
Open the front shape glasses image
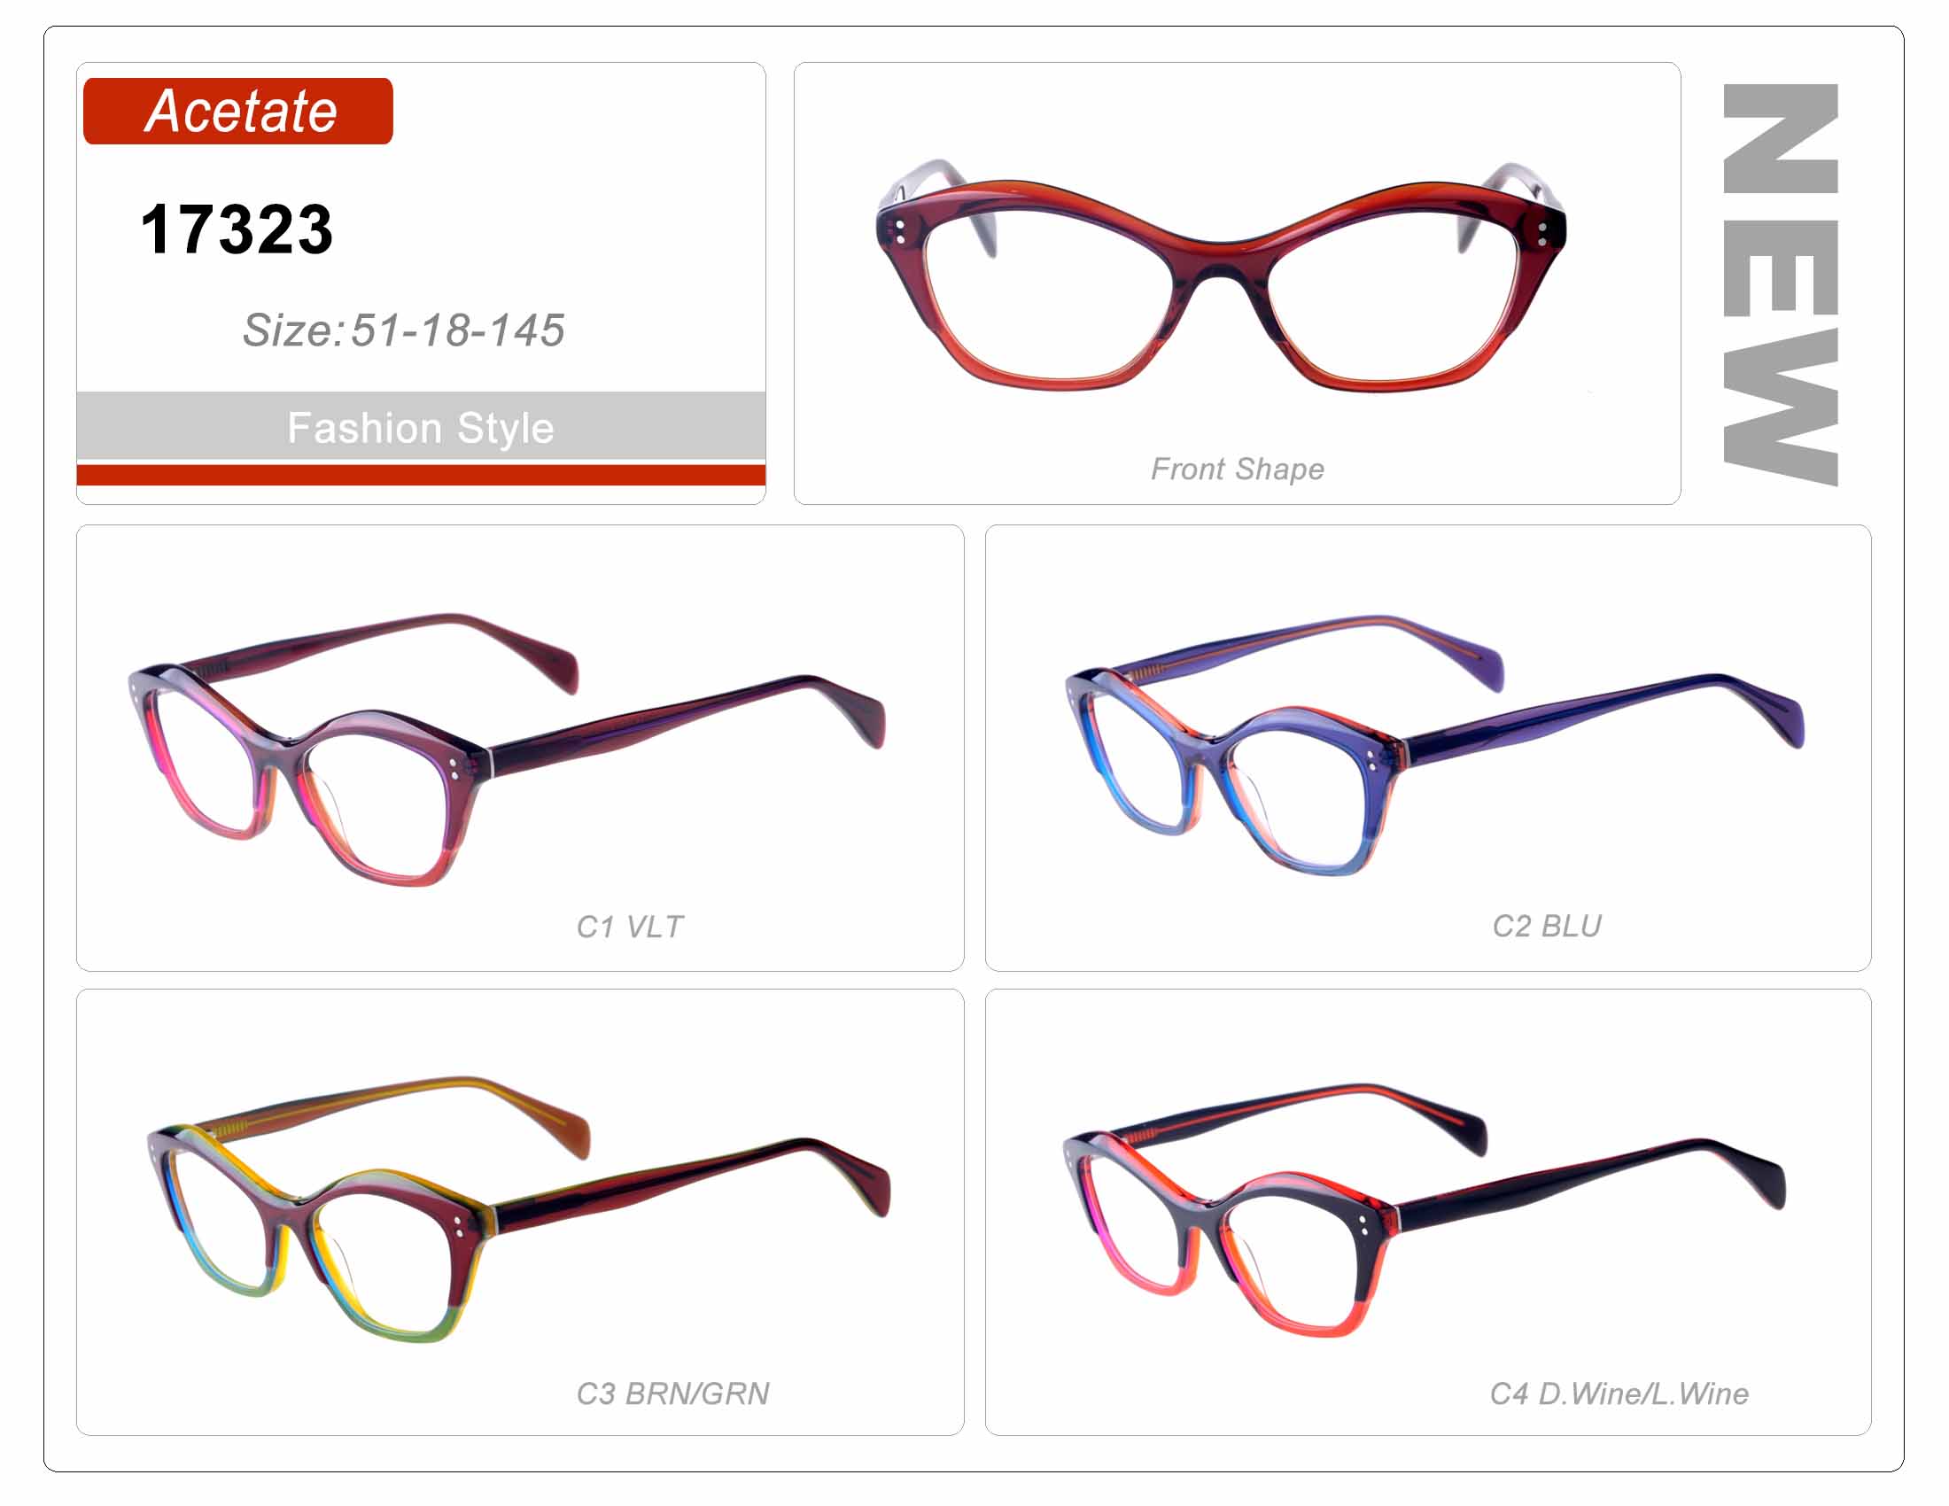[x=1221, y=275]
